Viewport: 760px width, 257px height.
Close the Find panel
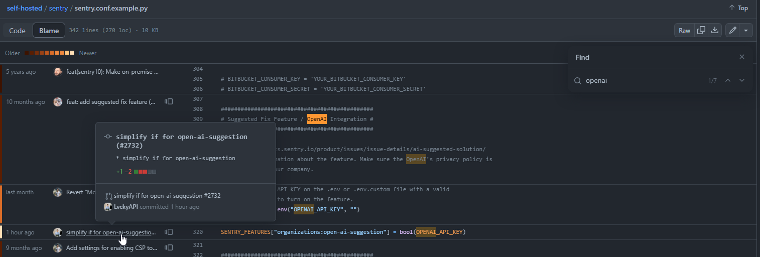(x=741, y=57)
